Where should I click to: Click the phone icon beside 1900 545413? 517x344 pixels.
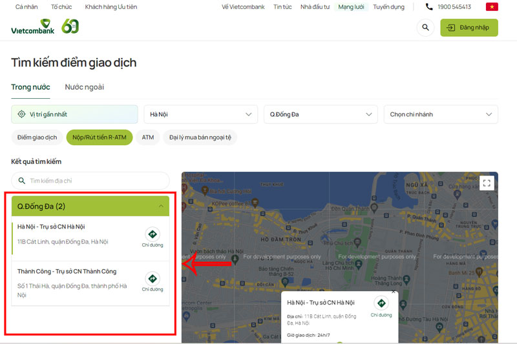click(429, 6)
